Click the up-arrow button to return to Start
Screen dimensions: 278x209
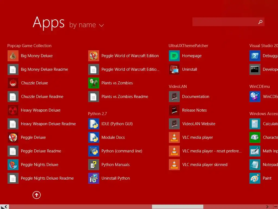click(37, 195)
